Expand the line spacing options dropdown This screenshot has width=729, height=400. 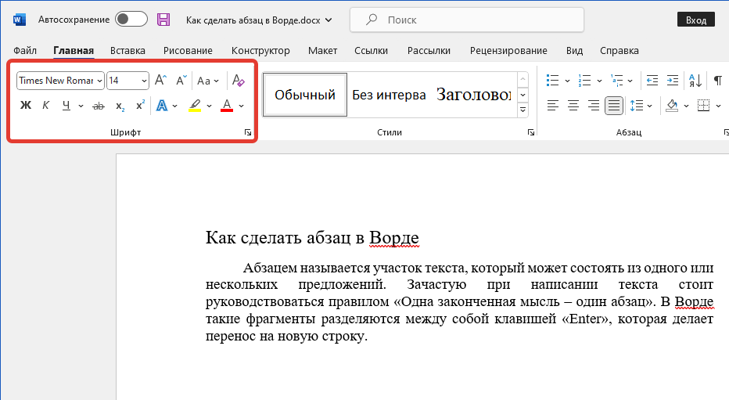[x=649, y=106]
